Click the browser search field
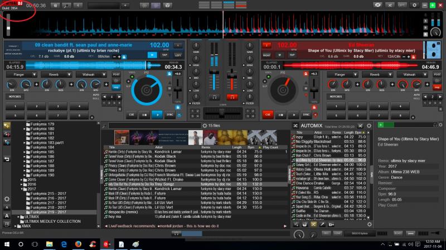 click(x=155, y=126)
